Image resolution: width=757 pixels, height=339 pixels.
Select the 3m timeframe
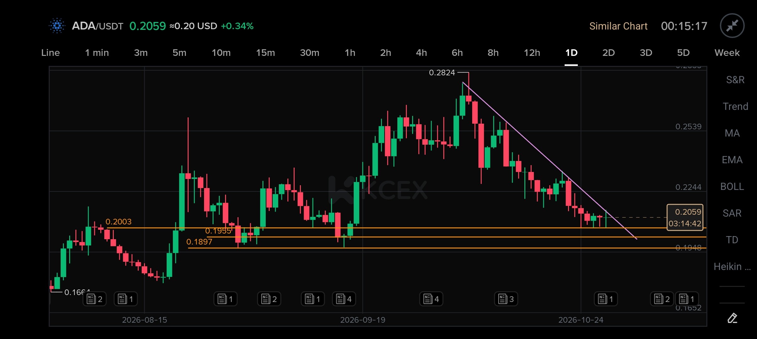(141, 53)
